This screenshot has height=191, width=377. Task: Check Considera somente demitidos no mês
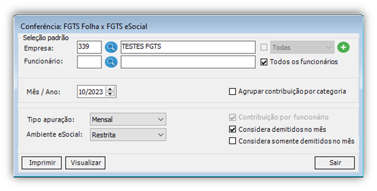(232, 141)
